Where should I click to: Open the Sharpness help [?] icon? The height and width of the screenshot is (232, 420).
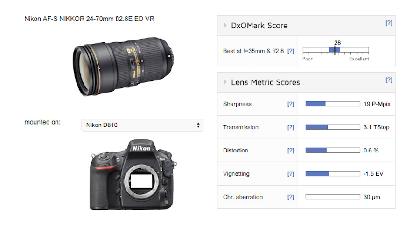pos(291,104)
